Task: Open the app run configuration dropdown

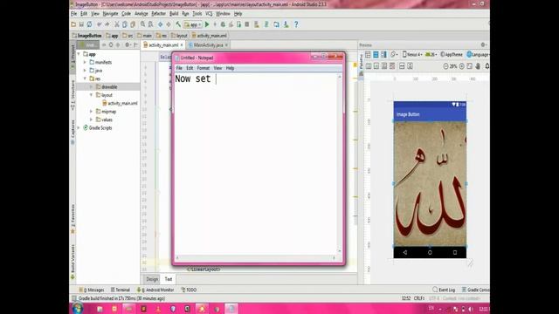Action: click(x=193, y=24)
